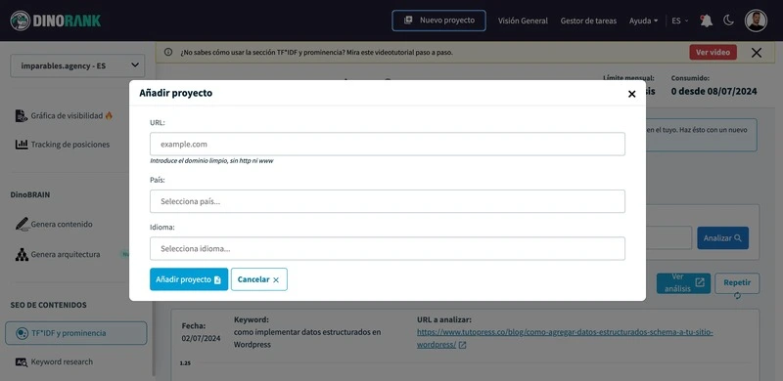
Task: Open Visión General
Action: tap(523, 21)
